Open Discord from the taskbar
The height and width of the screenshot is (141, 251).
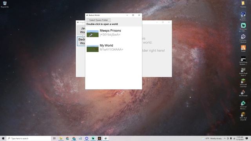click(x=87, y=138)
